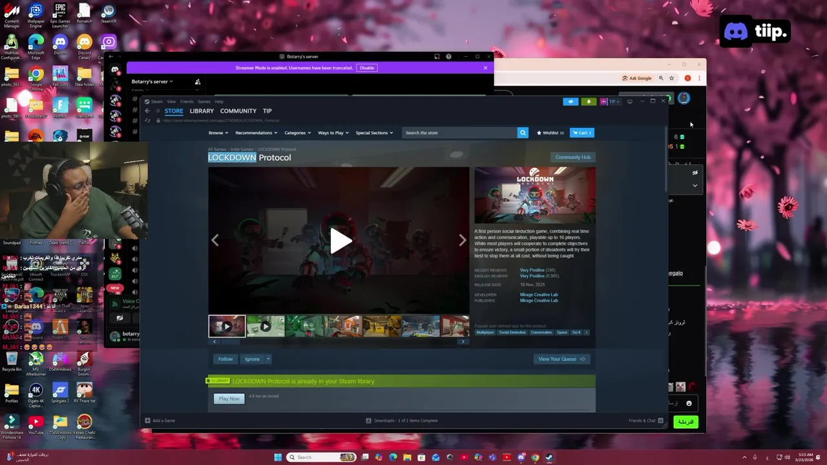Open Steam notifications bell
Screen dimensions: 827x465
[589, 101]
